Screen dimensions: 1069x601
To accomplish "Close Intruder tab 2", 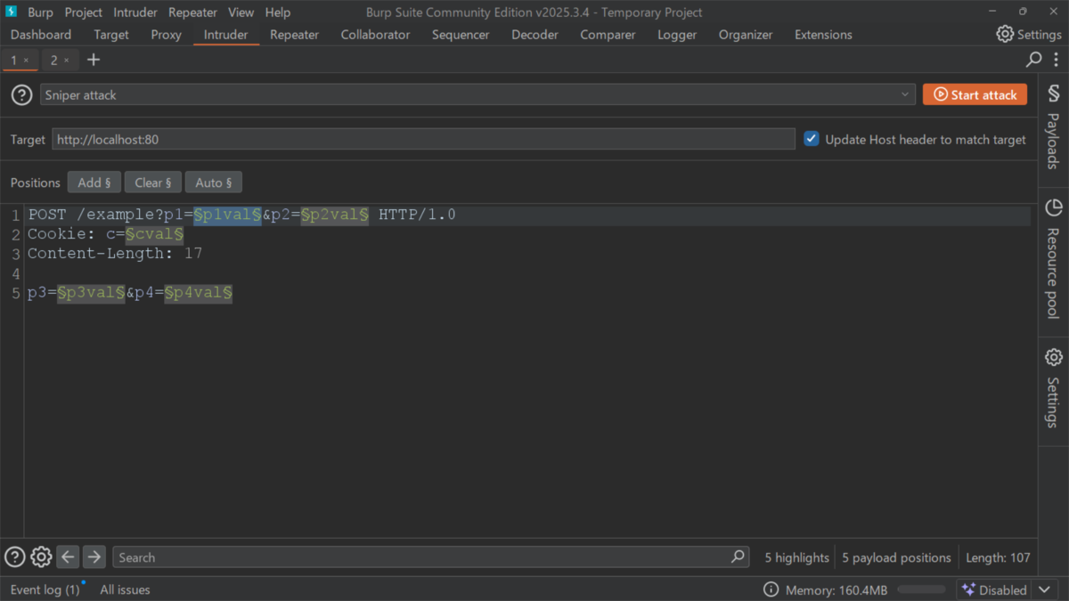I will 67,61.
